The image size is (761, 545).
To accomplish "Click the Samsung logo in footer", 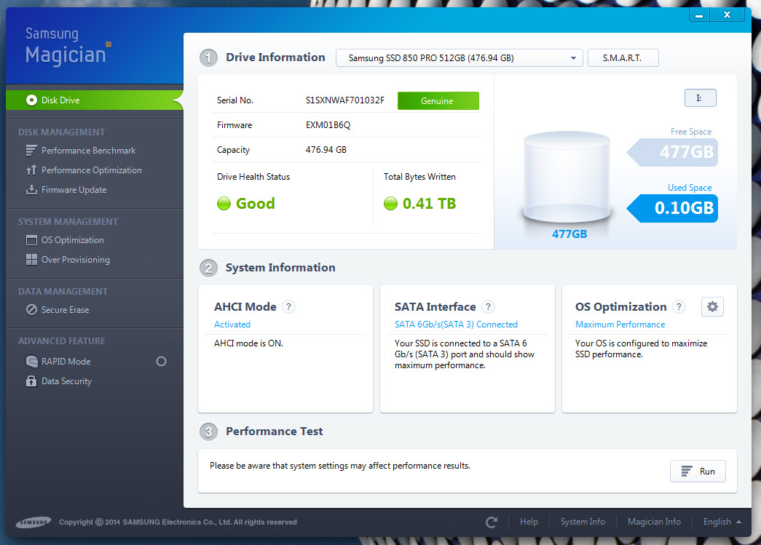I will [33, 522].
